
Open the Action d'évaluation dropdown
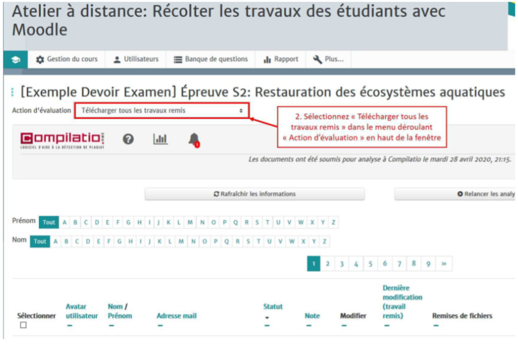click(x=162, y=111)
